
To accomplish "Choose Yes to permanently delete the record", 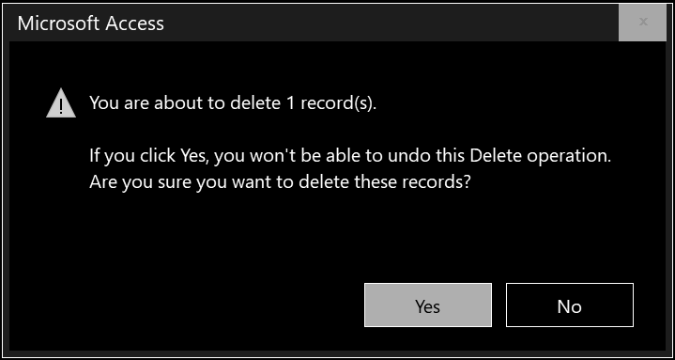I will tap(427, 305).
